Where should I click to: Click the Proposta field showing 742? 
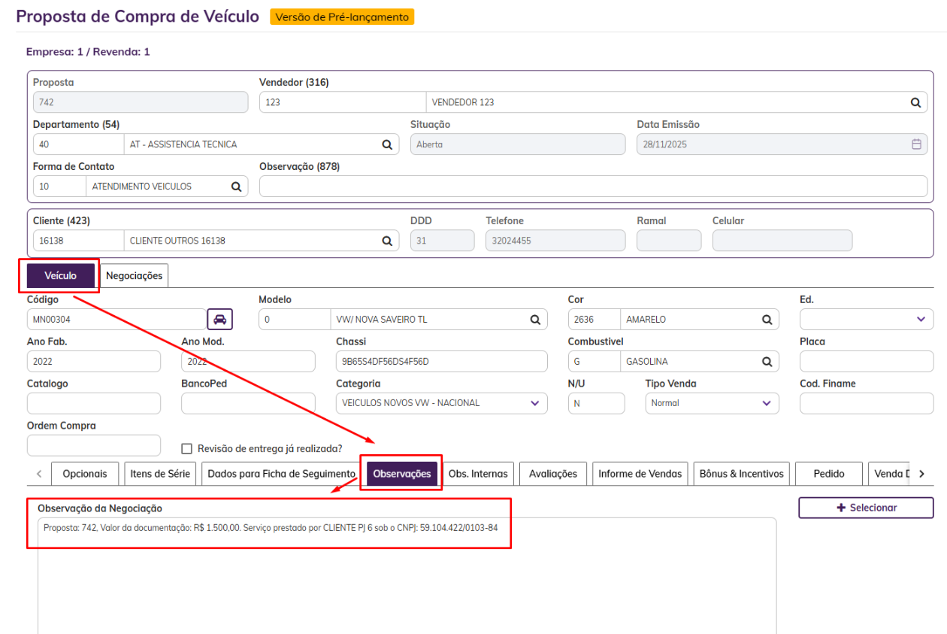pyautogui.click(x=141, y=102)
